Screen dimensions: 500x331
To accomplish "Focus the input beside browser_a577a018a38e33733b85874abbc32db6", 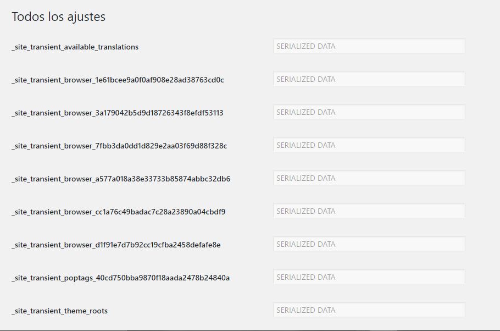I will [x=369, y=178].
